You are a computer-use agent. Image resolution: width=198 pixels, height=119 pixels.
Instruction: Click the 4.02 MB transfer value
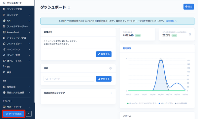[x=128, y=35]
